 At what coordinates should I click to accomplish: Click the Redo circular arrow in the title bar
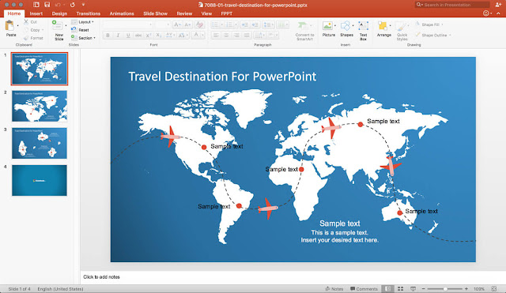(x=73, y=5)
